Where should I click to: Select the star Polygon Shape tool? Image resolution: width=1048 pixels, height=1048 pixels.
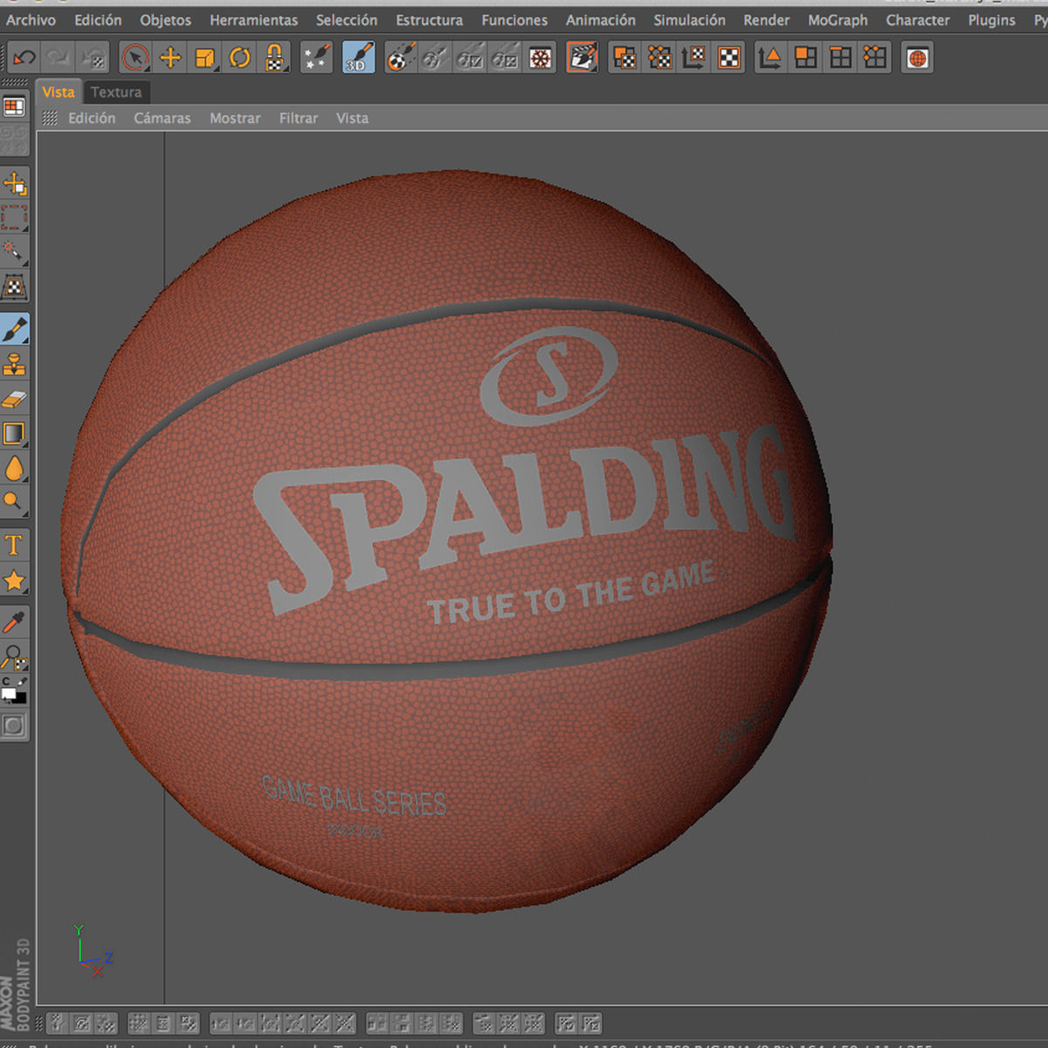point(15,580)
